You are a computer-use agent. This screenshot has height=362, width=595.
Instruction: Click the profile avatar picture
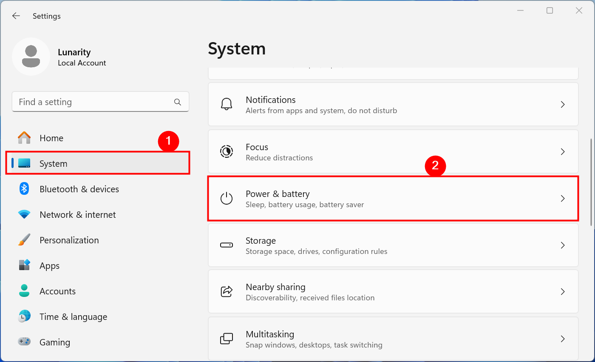pyautogui.click(x=31, y=57)
